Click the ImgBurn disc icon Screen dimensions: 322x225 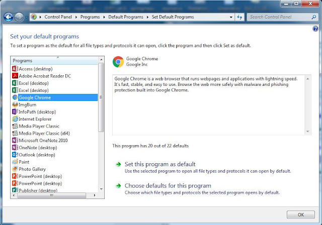[x=15, y=104]
